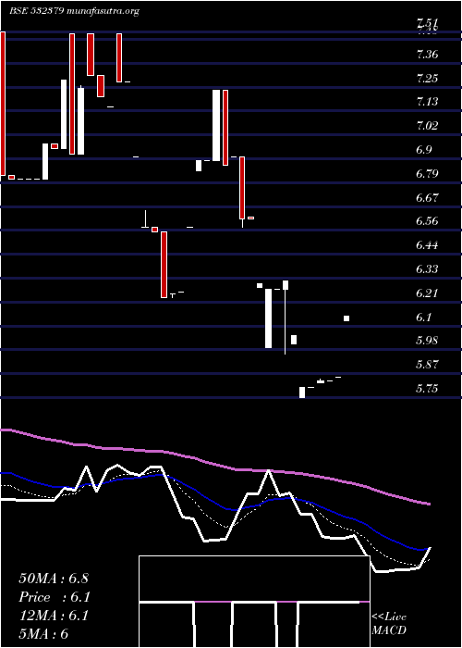Click the 6.56 price axis label
This screenshot has height=648, width=462.
tap(427, 221)
